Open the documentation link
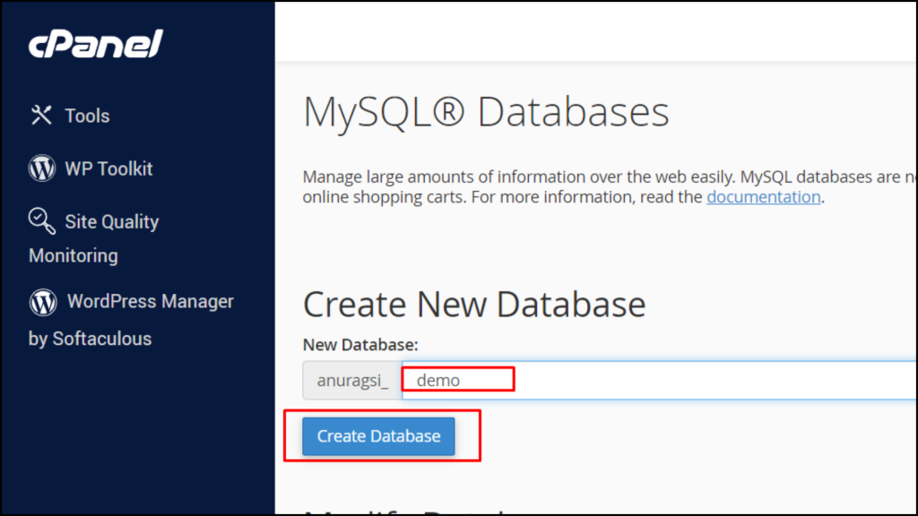The height and width of the screenshot is (516, 918). point(763,196)
